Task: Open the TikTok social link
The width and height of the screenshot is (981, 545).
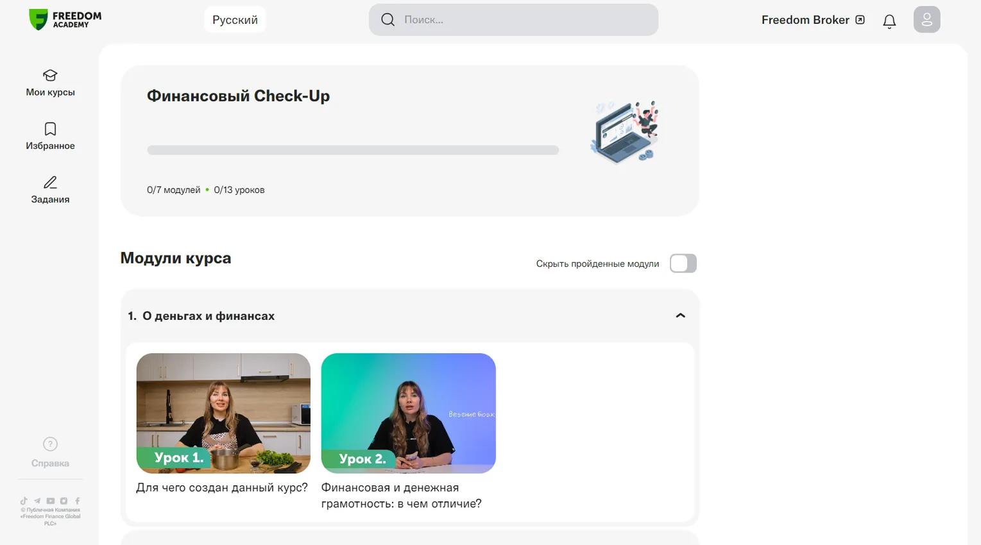Action: tap(24, 501)
